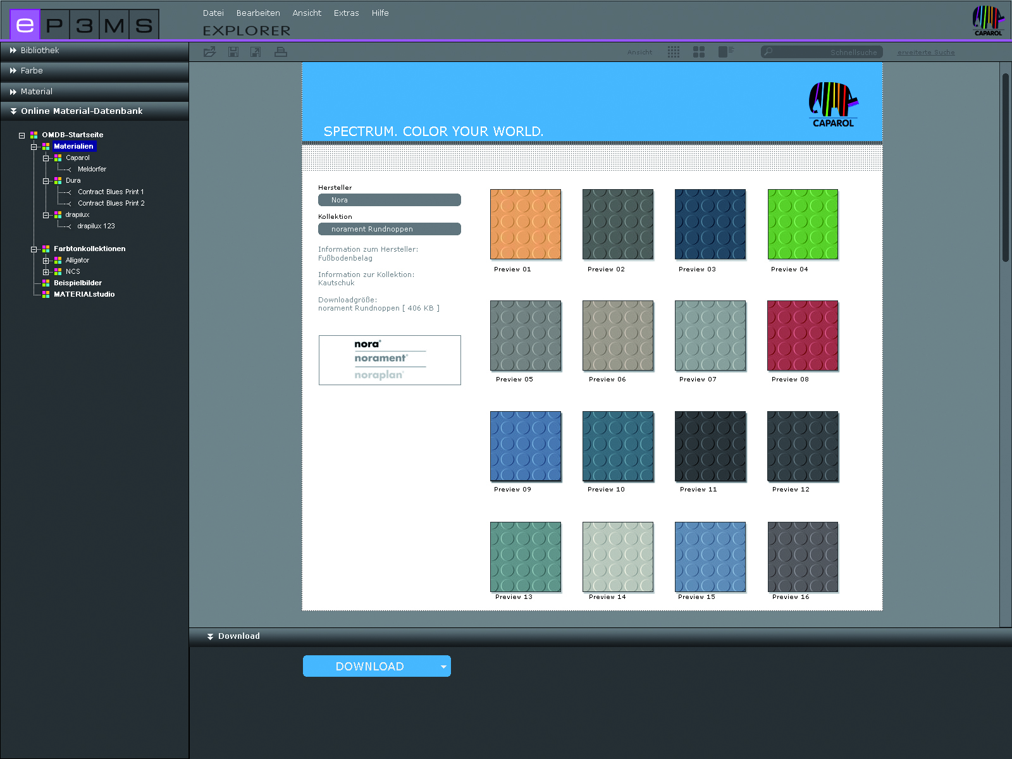
Task: Open the DOWNLOAD button dropdown arrow
Action: point(443,667)
